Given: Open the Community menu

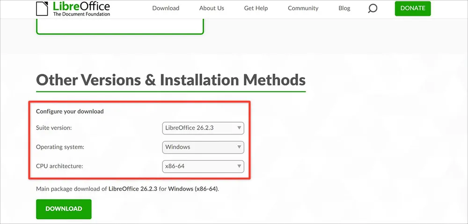Looking at the screenshot, I should (x=303, y=8).
